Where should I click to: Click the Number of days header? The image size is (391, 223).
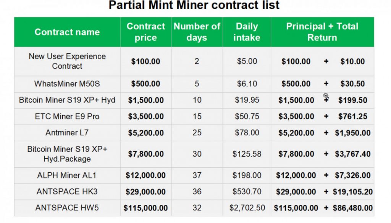coord(197,32)
